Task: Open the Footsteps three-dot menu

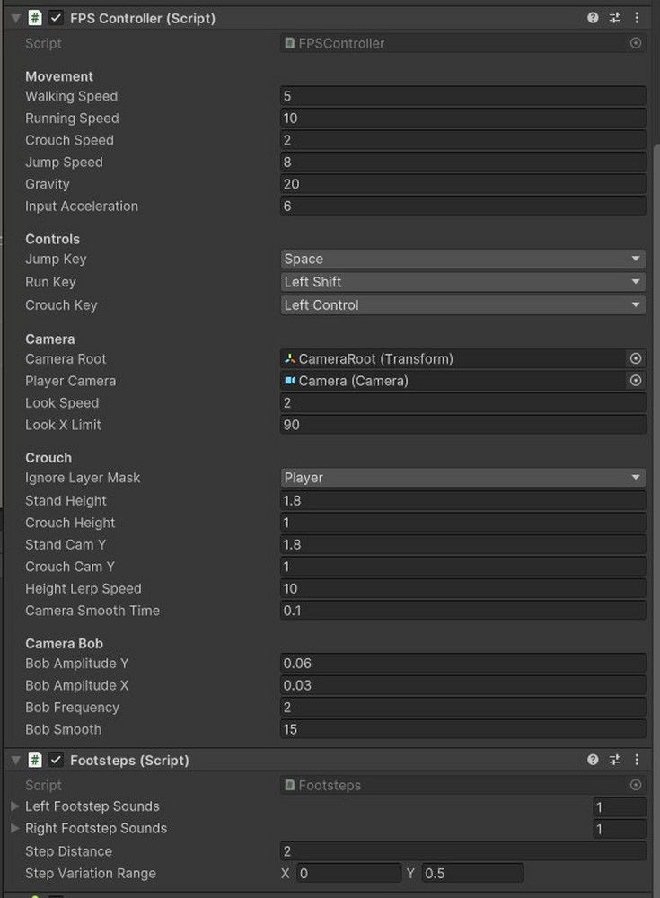Action: (637, 760)
